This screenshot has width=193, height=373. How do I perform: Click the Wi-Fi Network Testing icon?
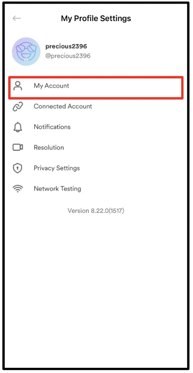coord(17,189)
